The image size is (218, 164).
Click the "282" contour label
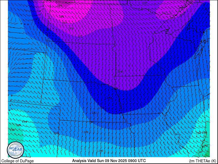[x=94, y=113]
